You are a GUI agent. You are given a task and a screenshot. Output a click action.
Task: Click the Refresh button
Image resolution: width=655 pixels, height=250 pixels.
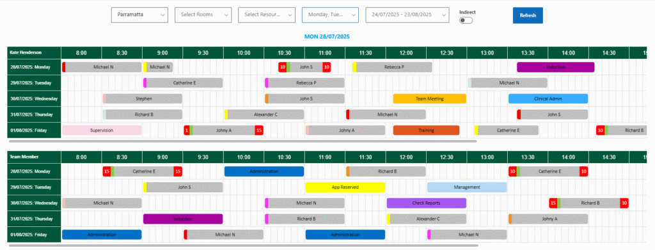[x=528, y=15]
